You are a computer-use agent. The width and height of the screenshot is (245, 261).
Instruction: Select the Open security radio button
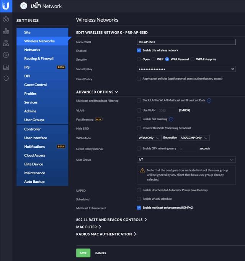[139, 59]
